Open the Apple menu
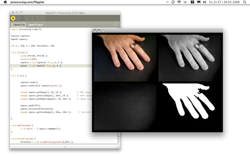Screen dimensions: 250x156 point(5,2)
